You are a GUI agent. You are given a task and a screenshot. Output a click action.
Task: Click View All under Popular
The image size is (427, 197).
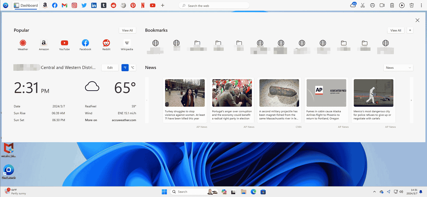(x=127, y=30)
